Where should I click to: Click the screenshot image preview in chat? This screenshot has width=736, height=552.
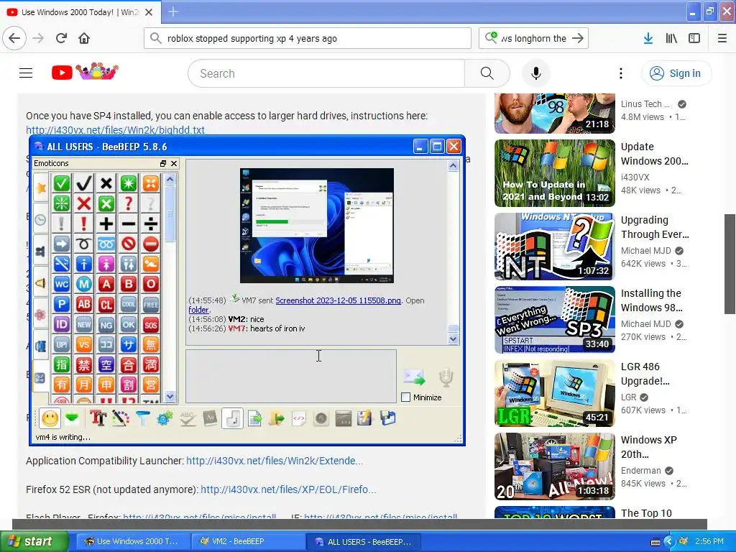click(x=317, y=226)
